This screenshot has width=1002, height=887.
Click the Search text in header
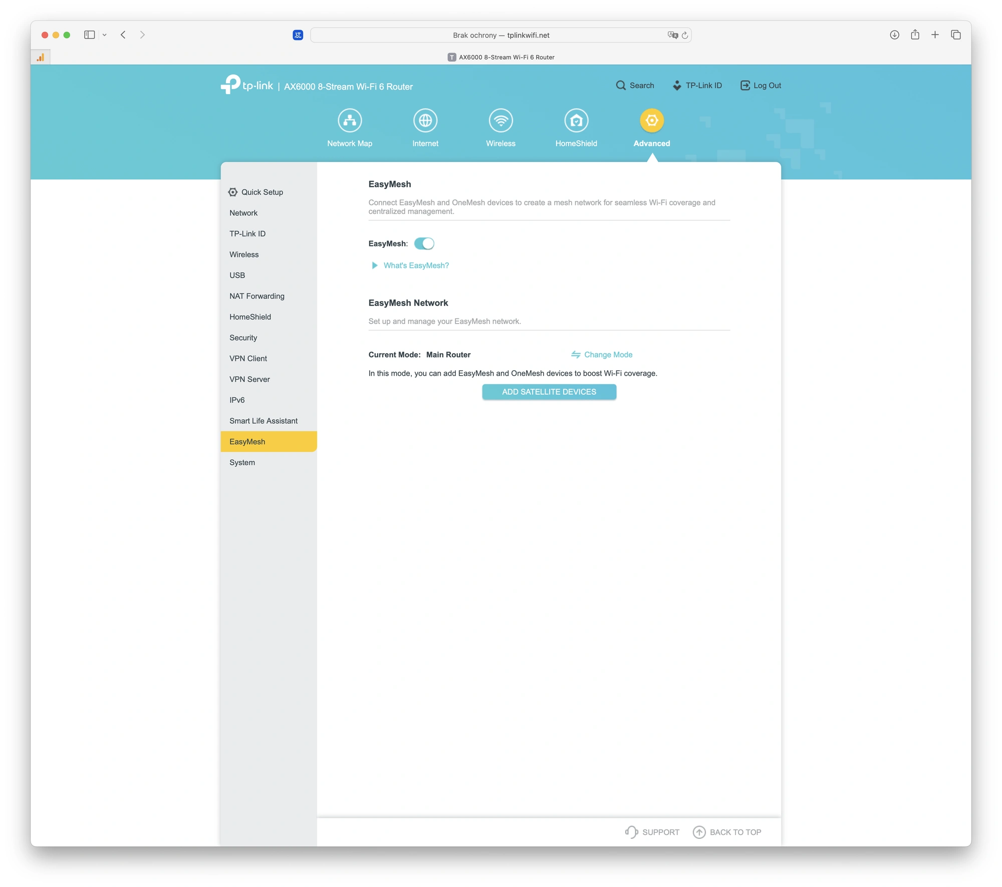tap(642, 85)
